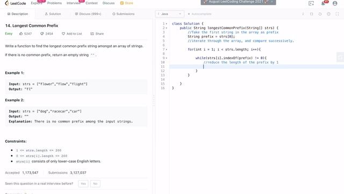Click the 'class Solution {' line

188,24
